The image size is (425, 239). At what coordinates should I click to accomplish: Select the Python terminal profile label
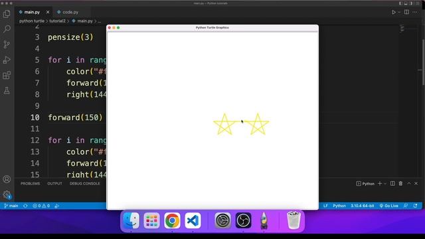coord(365,183)
